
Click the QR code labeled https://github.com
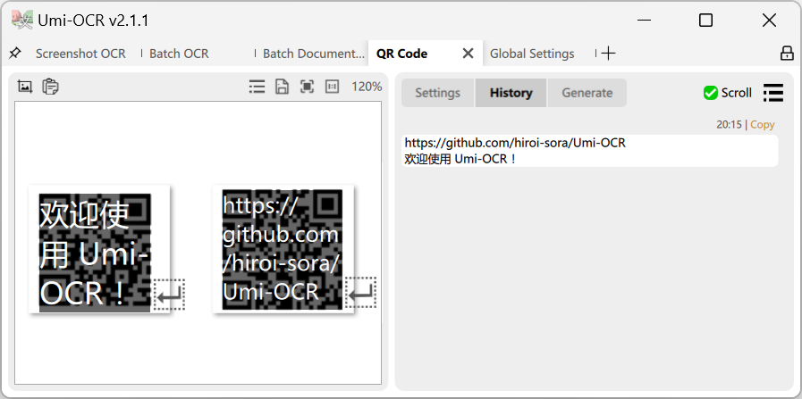point(283,249)
